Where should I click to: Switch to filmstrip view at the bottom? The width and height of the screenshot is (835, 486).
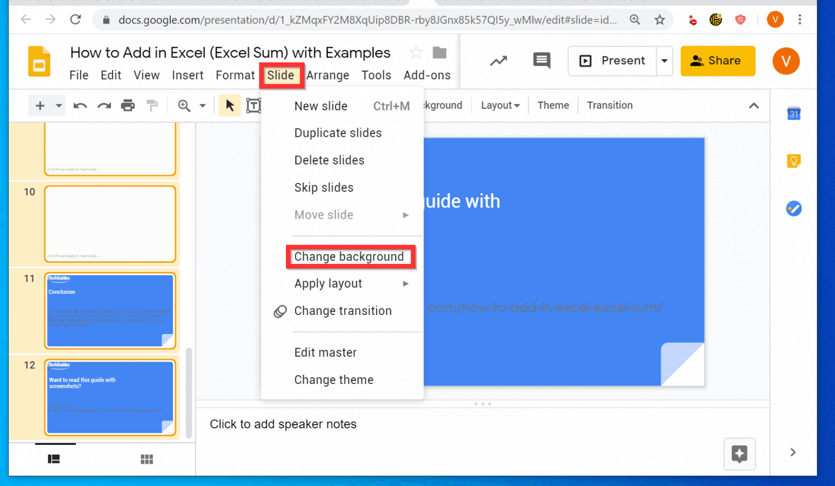click(x=54, y=459)
